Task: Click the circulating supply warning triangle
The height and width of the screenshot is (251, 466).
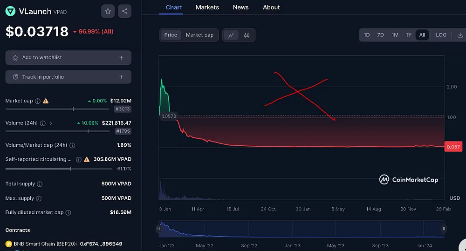Action: [x=87, y=160]
